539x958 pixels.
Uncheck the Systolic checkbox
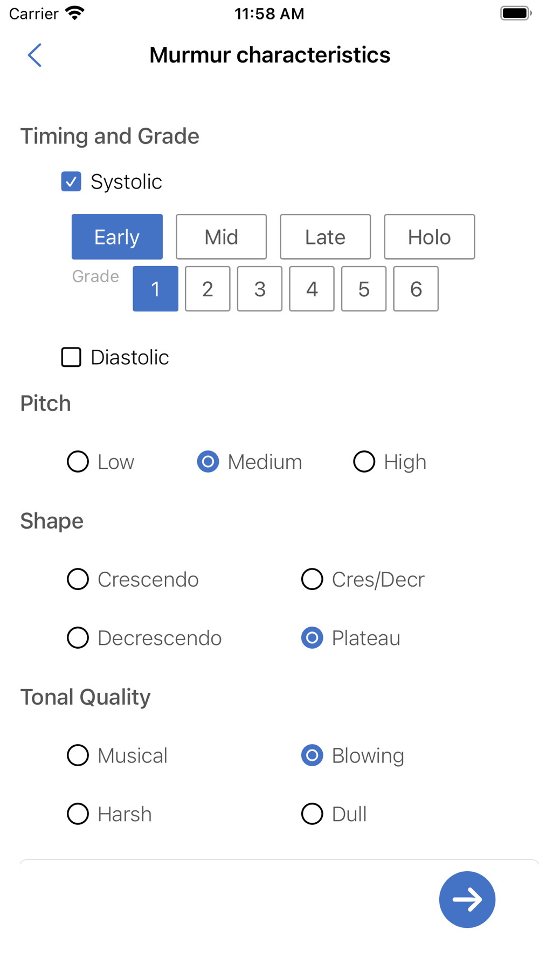click(x=71, y=182)
